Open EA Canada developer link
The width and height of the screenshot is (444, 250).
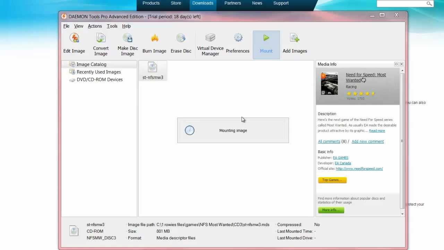click(343, 163)
